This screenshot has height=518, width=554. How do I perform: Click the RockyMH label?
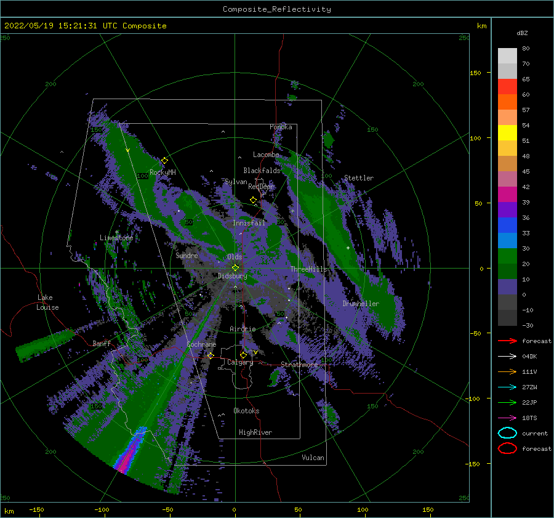coord(163,172)
